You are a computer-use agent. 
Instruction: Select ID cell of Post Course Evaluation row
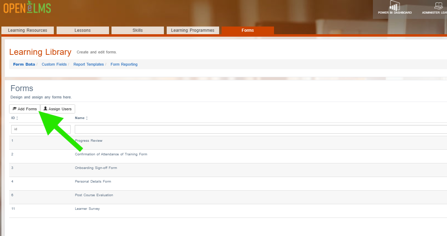12,195
